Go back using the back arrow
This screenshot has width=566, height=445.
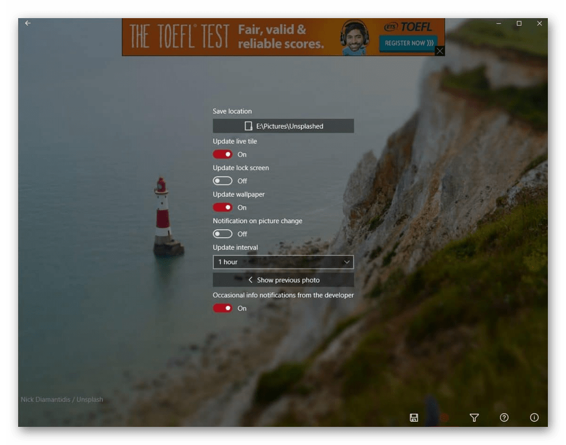[x=28, y=23]
